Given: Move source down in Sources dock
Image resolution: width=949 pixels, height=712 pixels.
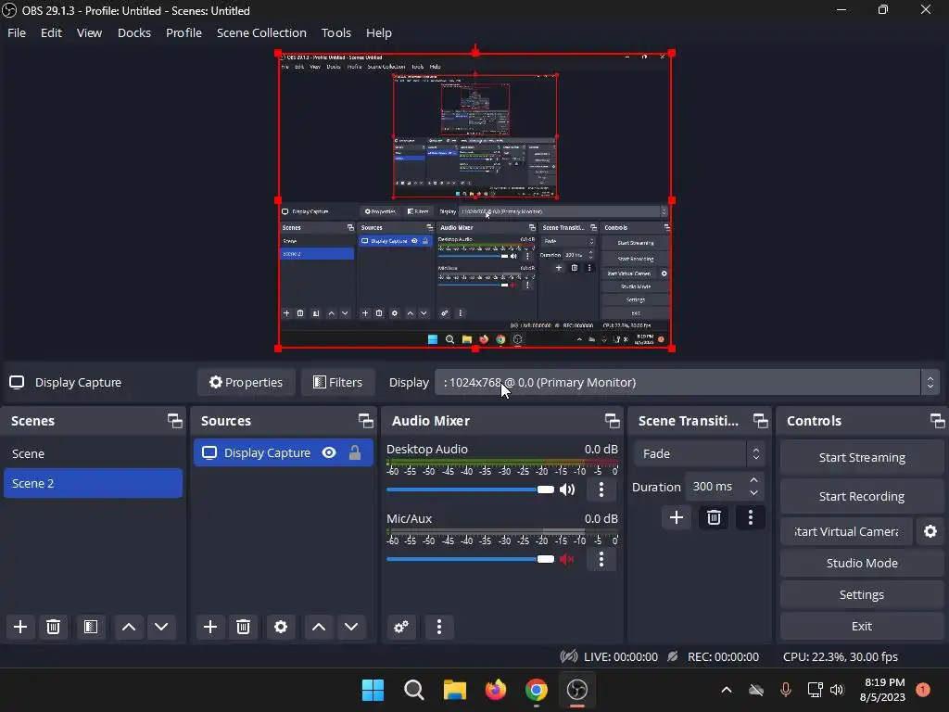Looking at the screenshot, I should pos(351,627).
